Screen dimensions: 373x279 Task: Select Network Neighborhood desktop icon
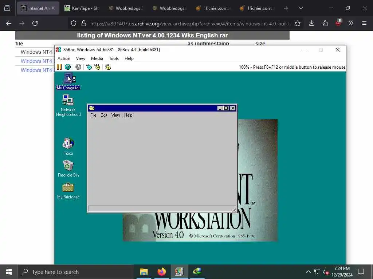pos(68,105)
